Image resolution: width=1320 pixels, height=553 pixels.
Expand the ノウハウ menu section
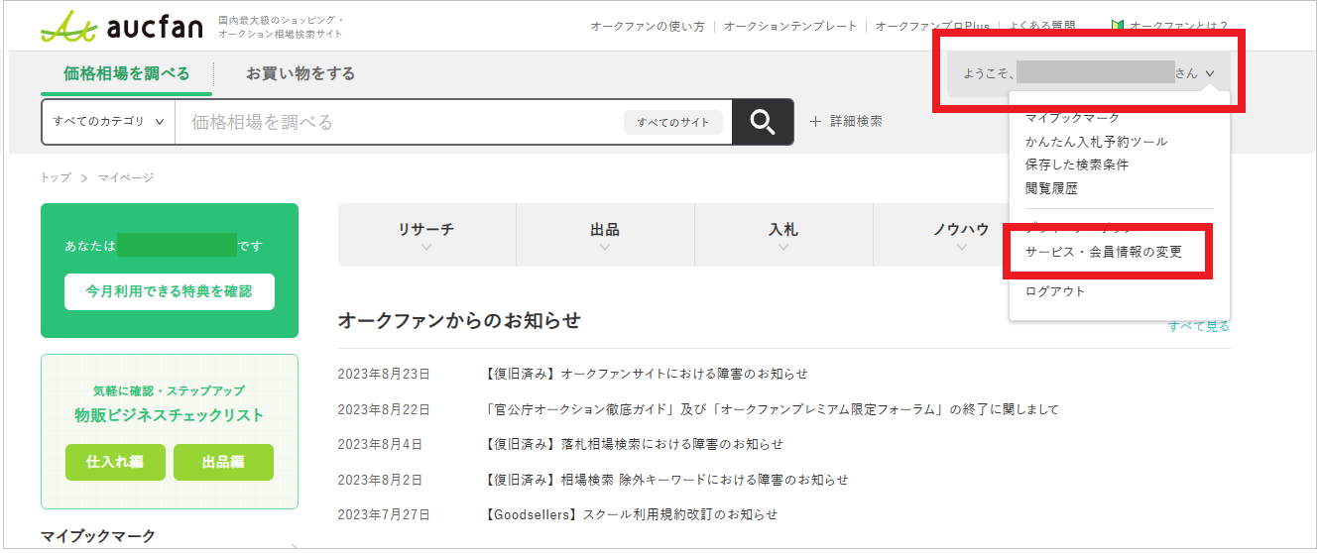pyautogui.click(x=961, y=235)
